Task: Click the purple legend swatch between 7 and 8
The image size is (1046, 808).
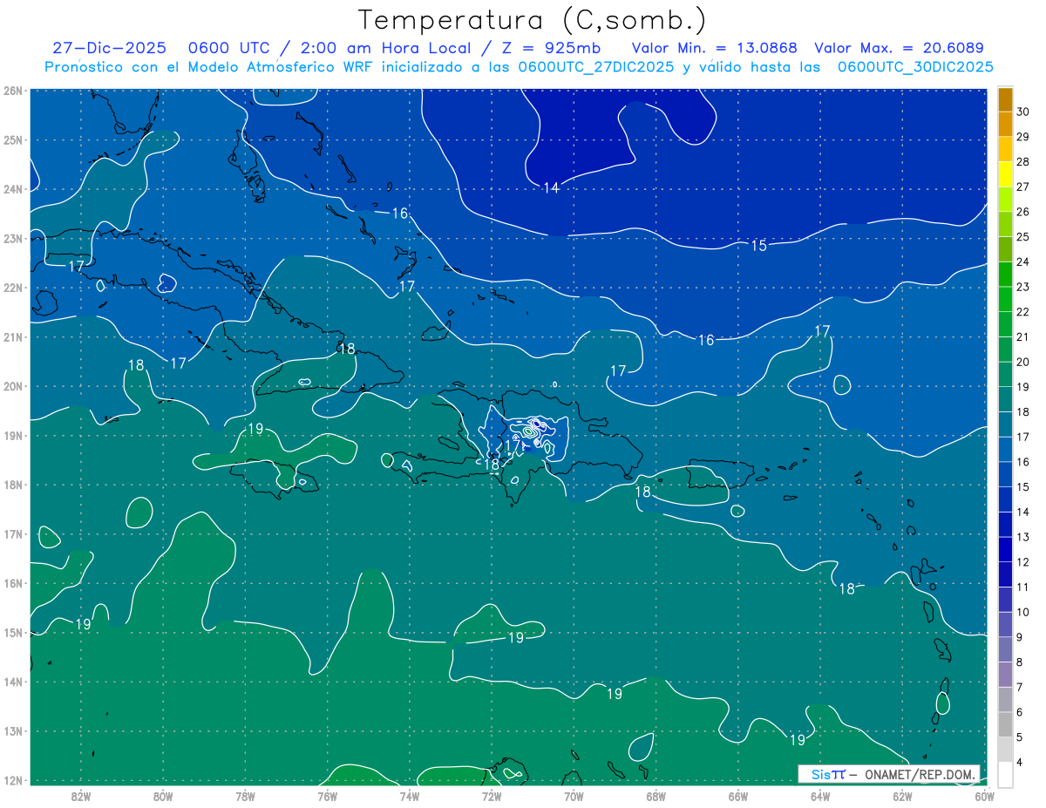Action: pyautogui.click(x=1005, y=675)
